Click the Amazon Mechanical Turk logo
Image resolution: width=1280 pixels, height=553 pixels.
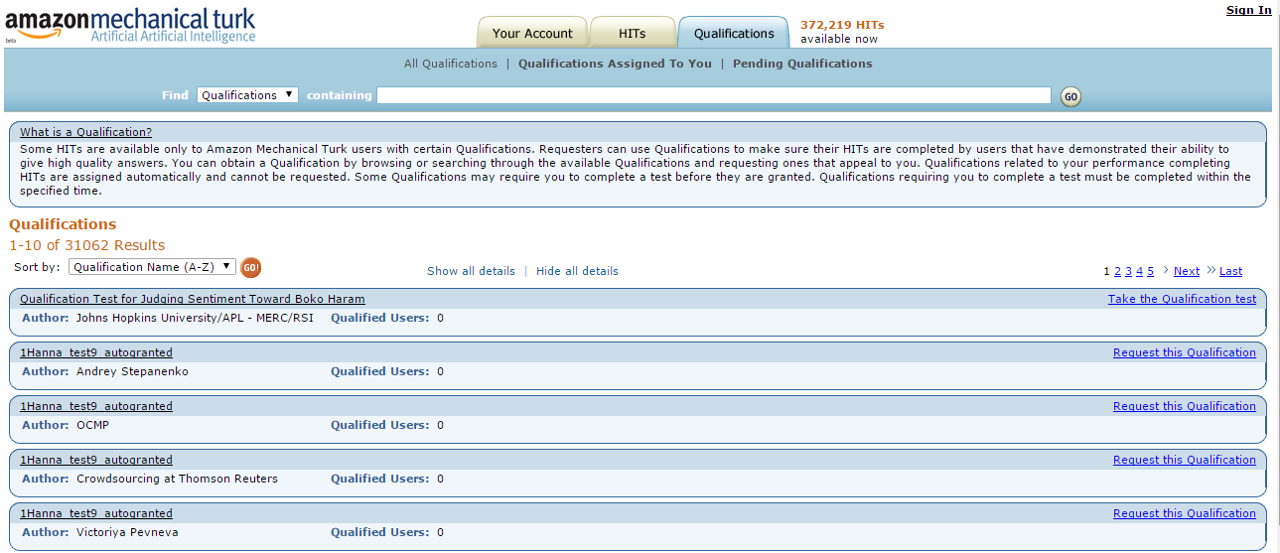coord(131,25)
